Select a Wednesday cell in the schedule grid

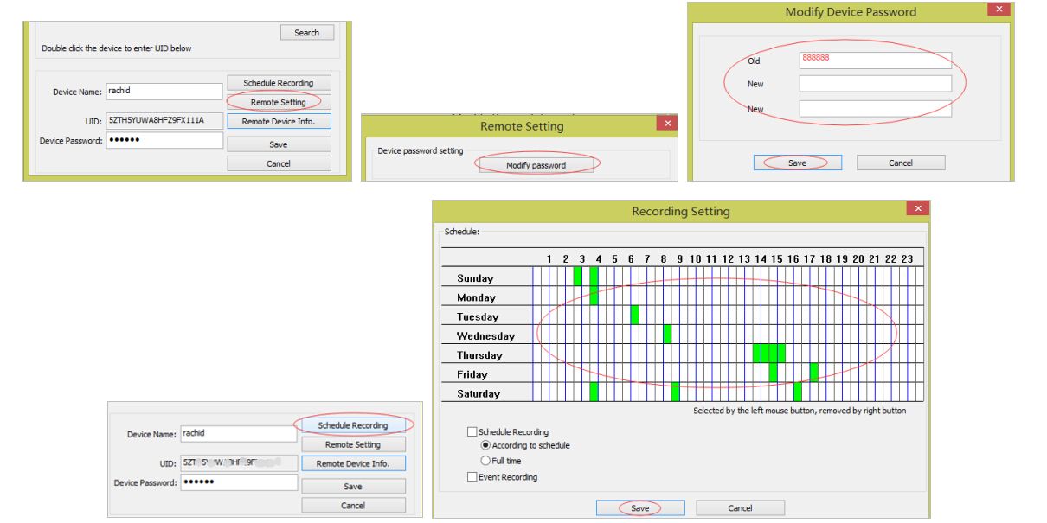pos(666,335)
